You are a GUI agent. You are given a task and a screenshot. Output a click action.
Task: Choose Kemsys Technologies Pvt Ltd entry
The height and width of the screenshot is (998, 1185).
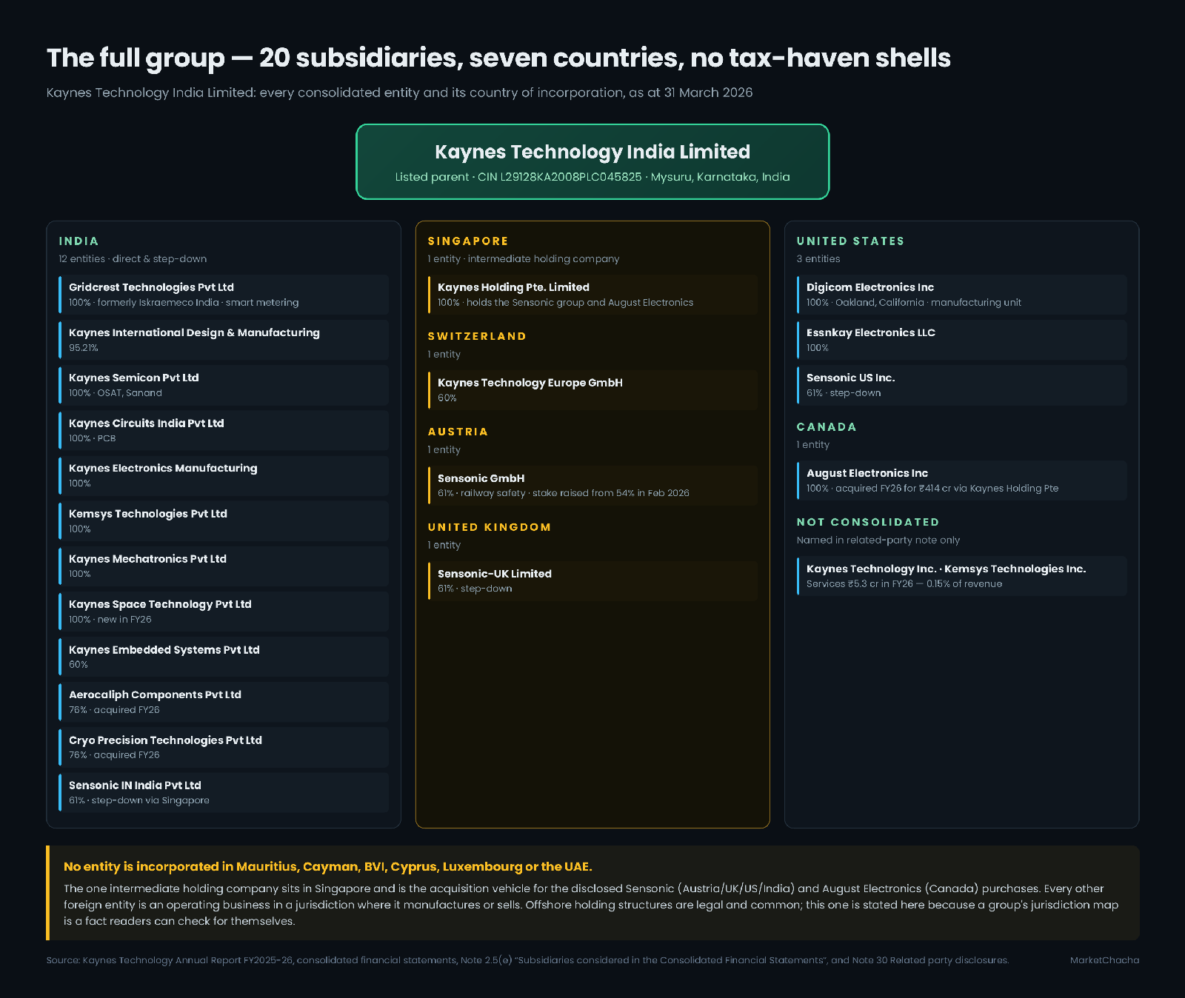[224, 521]
